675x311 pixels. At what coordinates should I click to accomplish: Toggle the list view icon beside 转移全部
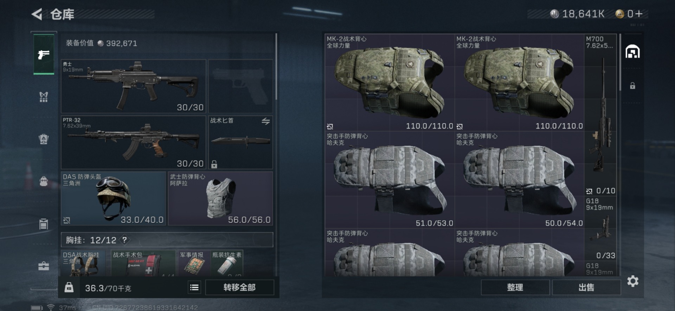[194, 288]
